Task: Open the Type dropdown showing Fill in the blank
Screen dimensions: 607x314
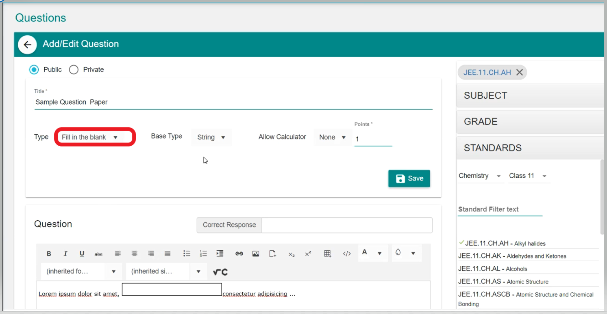Action: (x=90, y=137)
